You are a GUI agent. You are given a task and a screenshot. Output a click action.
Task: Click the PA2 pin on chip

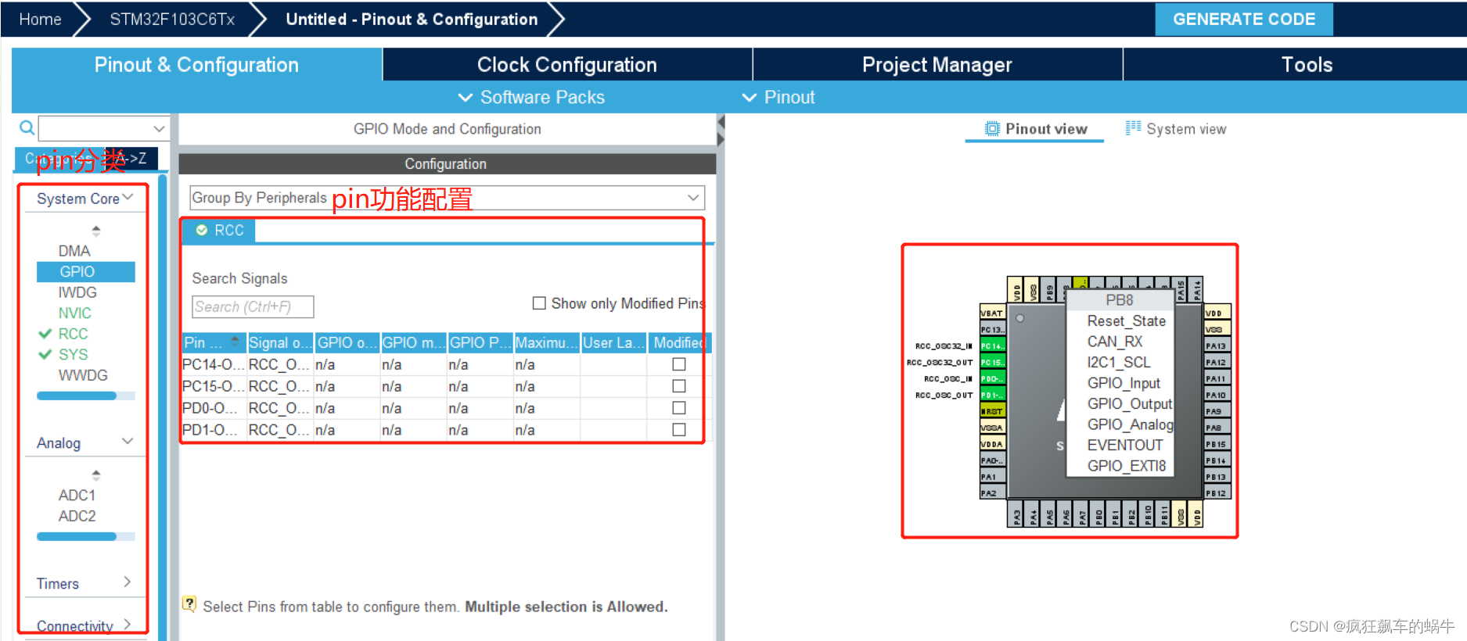(992, 493)
